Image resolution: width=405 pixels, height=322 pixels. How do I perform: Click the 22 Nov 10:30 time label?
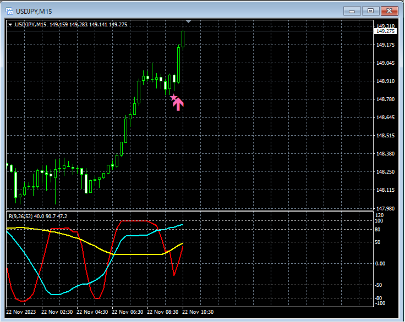pyautogui.click(x=198, y=312)
